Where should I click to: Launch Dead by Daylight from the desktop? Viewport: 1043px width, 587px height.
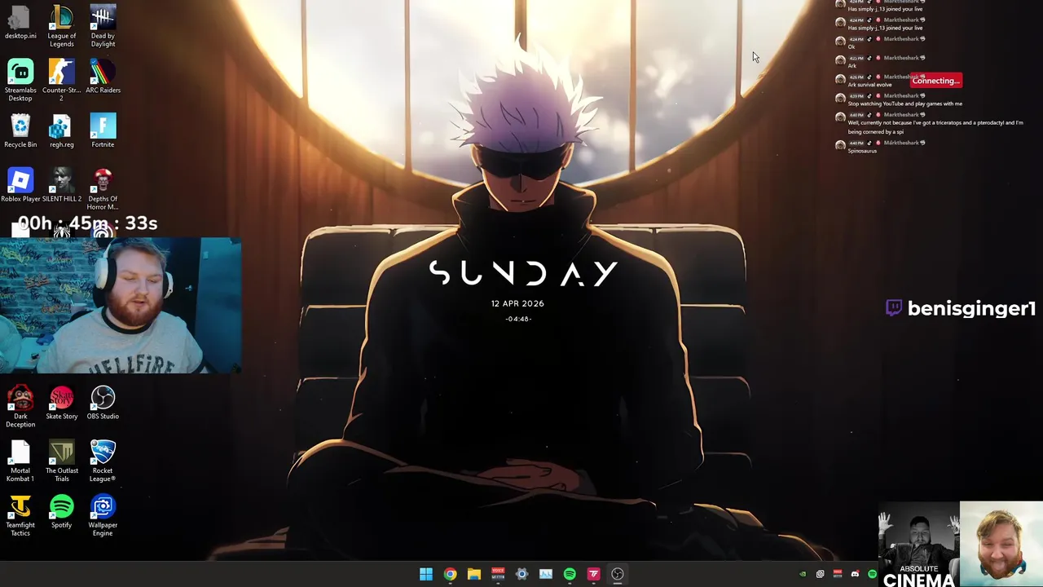click(103, 26)
